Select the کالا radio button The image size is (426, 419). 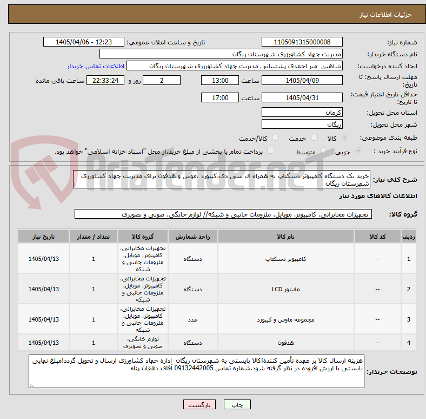[x=344, y=138]
